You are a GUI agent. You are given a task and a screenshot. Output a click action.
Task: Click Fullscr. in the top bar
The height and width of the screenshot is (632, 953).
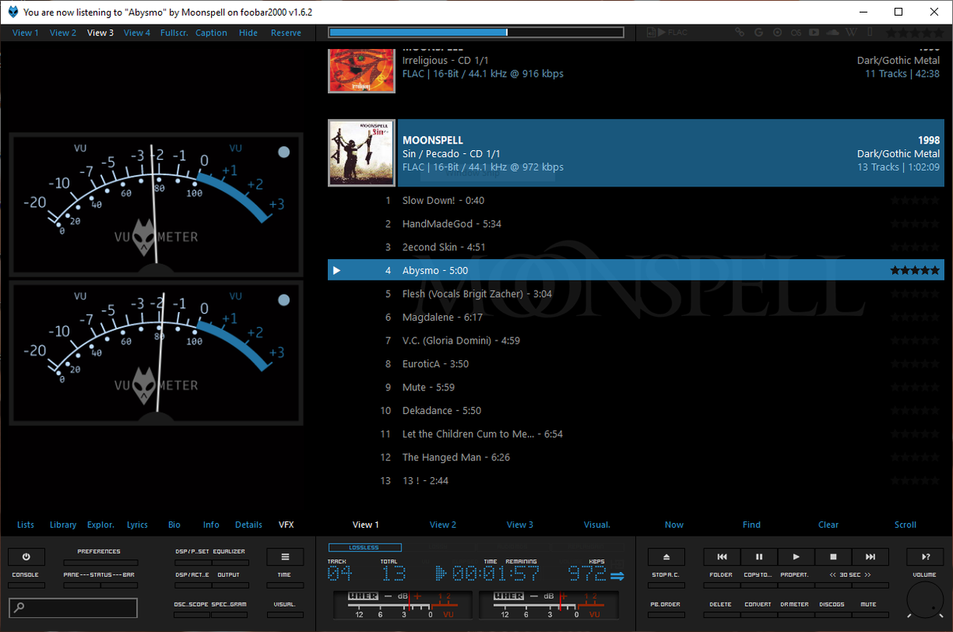[x=174, y=32]
